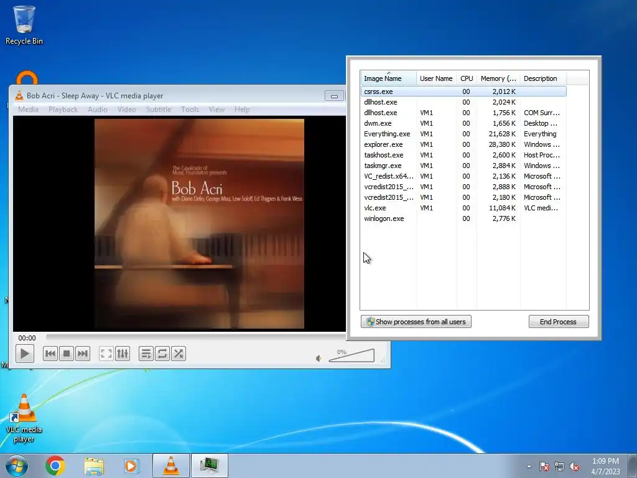Select VLC media player desktop shortcut
The image size is (637, 478).
point(24,418)
